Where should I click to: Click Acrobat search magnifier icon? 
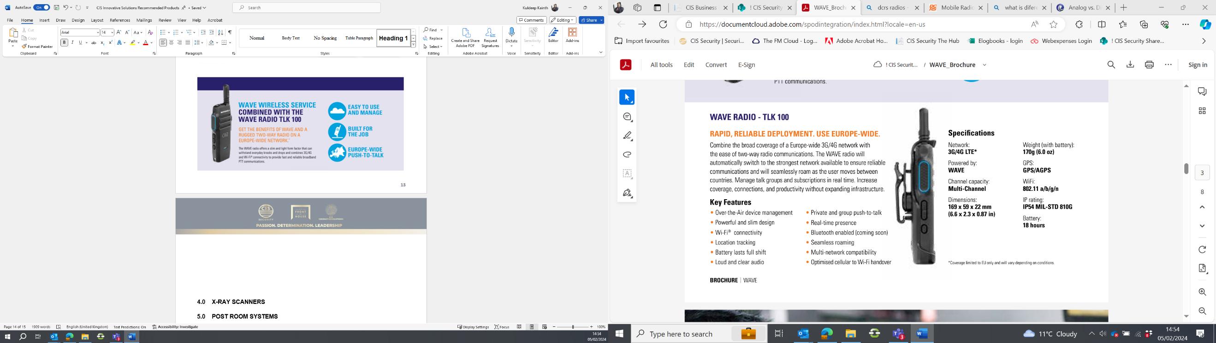(x=1111, y=65)
